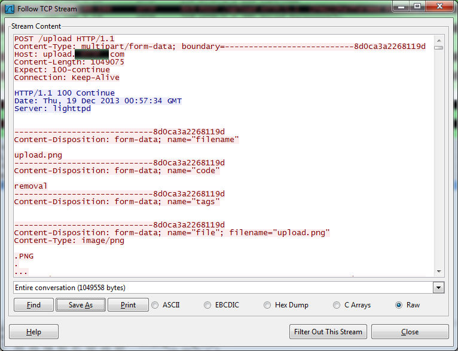Click the stream content scroll down arrow
Screen dimensions: 458x351
click(x=439, y=271)
